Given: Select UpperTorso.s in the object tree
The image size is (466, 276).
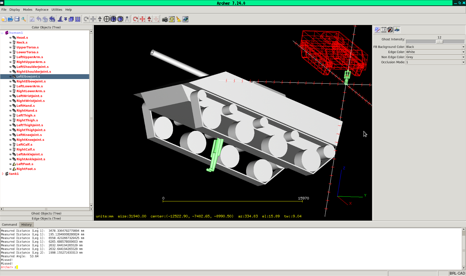Looking at the screenshot, I should (x=27, y=47).
